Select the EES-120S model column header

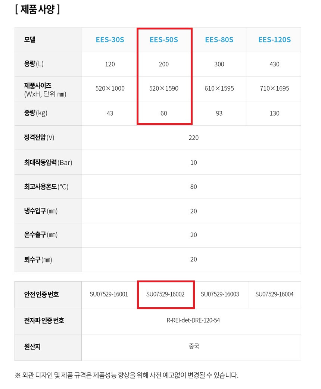point(274,40)
